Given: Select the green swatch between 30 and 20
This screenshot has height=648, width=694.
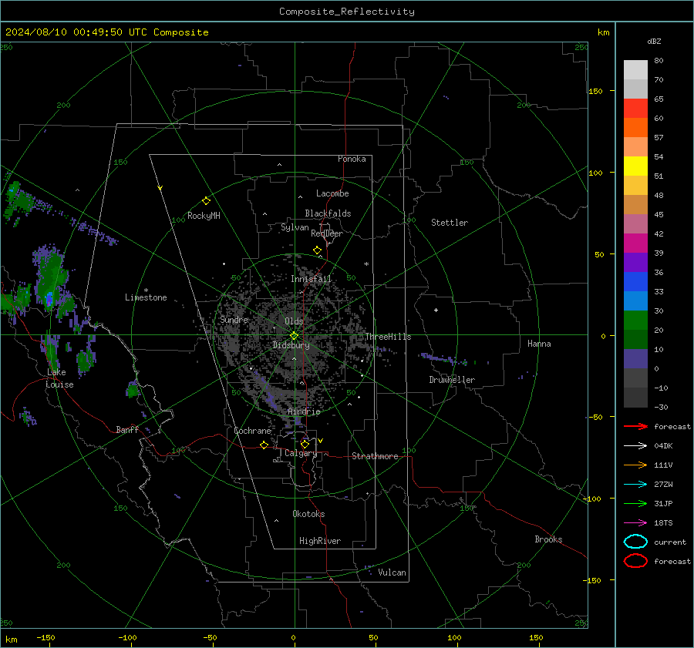Looking at the screenshot, I should tap(635, 321).
